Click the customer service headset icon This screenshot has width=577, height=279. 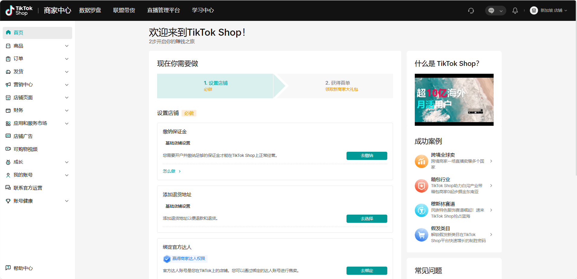click(471, 11)
